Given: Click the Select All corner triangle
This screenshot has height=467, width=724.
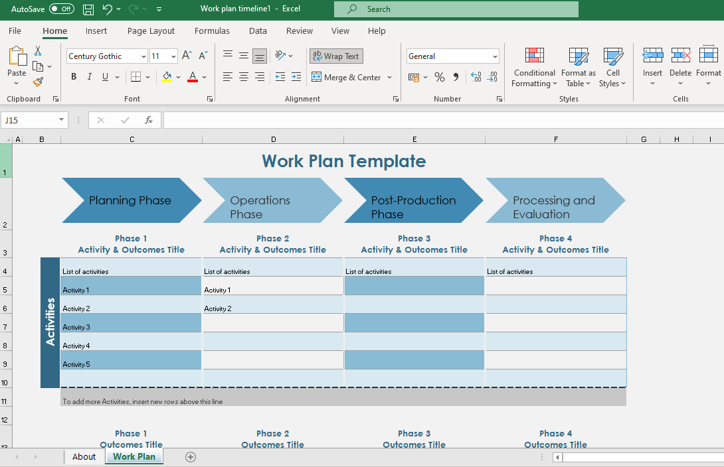Looking at the screenshot, I should 8,139.
